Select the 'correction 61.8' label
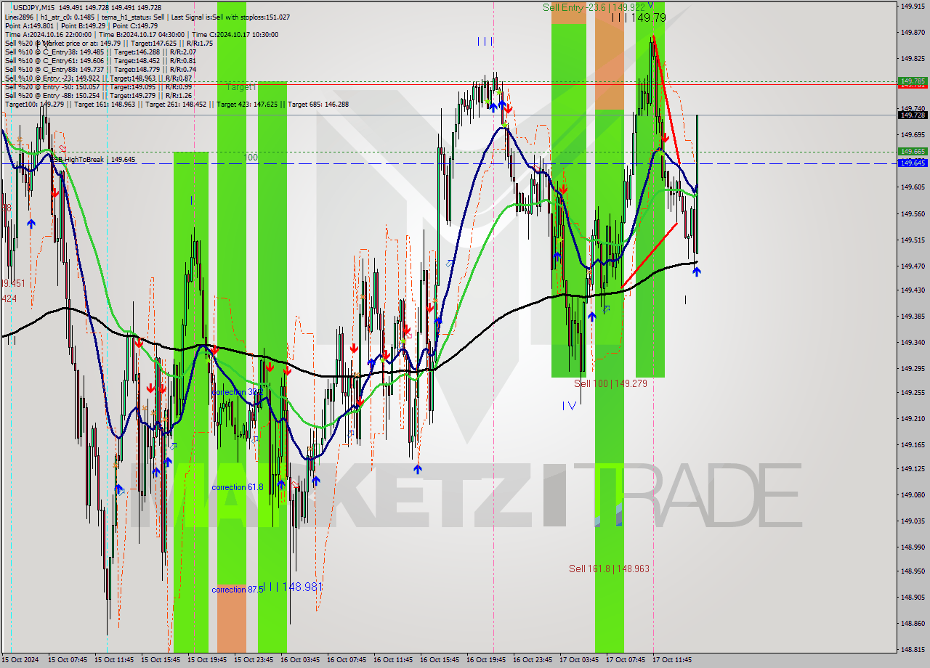Image resolution: width=930 pixels, height=668 pixels. pyautogui.click(x=238, y=487)
